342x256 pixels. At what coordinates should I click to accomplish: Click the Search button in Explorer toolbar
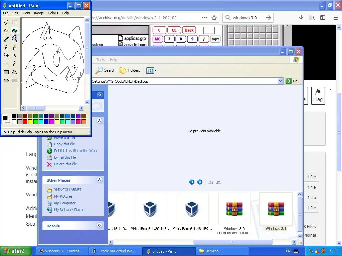(106, 70)
